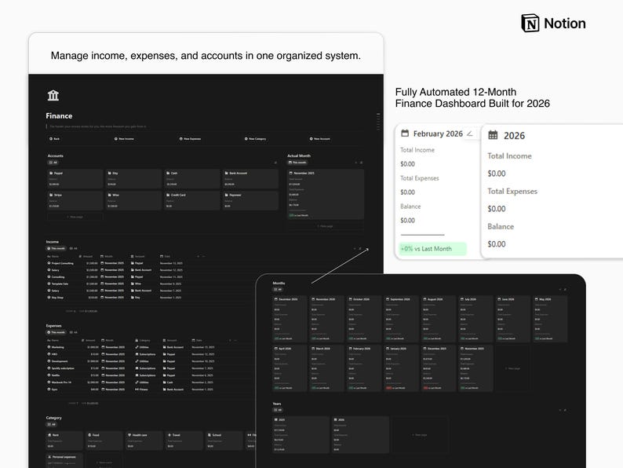The image size is (623, 468).
Task: Open the January 2026 month card
Action: click(x=401, y=368)
